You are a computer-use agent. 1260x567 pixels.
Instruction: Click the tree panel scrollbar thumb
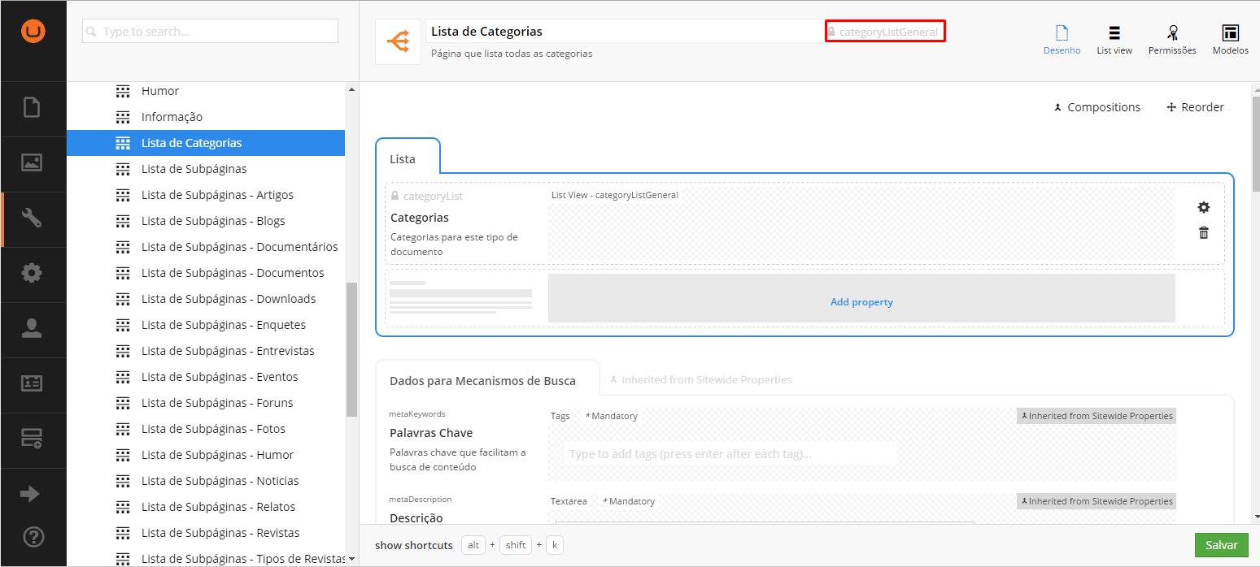tap(351, 349)
